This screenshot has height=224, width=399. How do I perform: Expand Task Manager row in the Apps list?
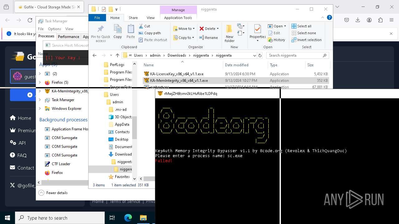pyautogui.click(x=40, y=100)
